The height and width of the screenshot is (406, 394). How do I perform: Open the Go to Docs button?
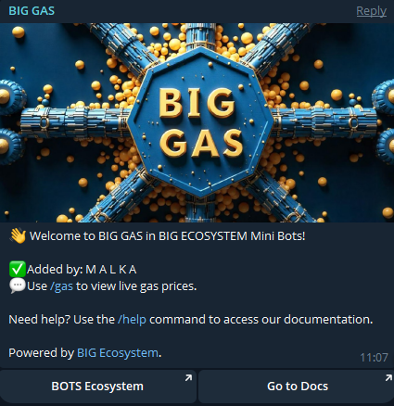(x=297, y=387)
